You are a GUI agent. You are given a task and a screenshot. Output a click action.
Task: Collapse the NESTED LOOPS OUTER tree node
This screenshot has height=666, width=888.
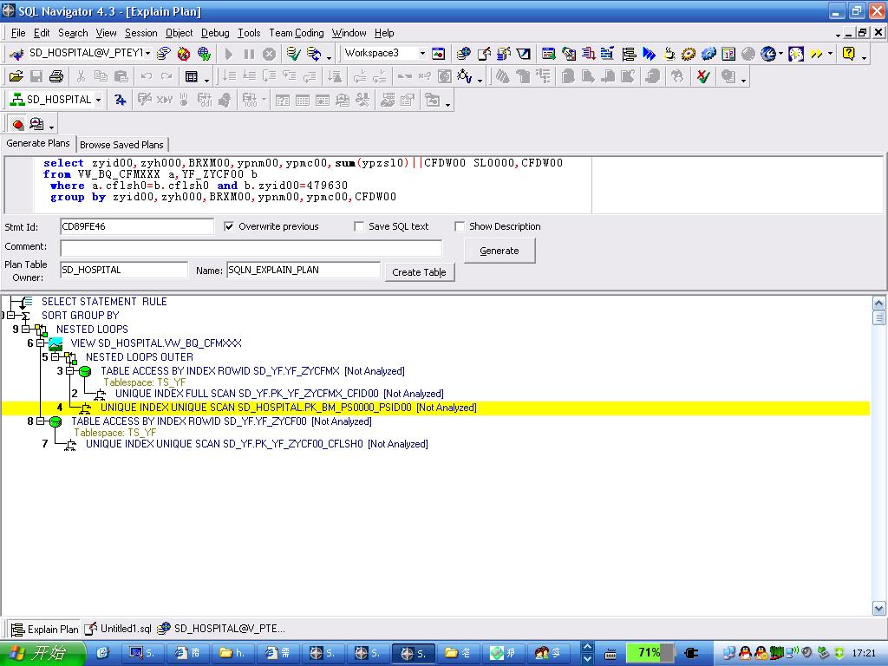tap(55, 357)
